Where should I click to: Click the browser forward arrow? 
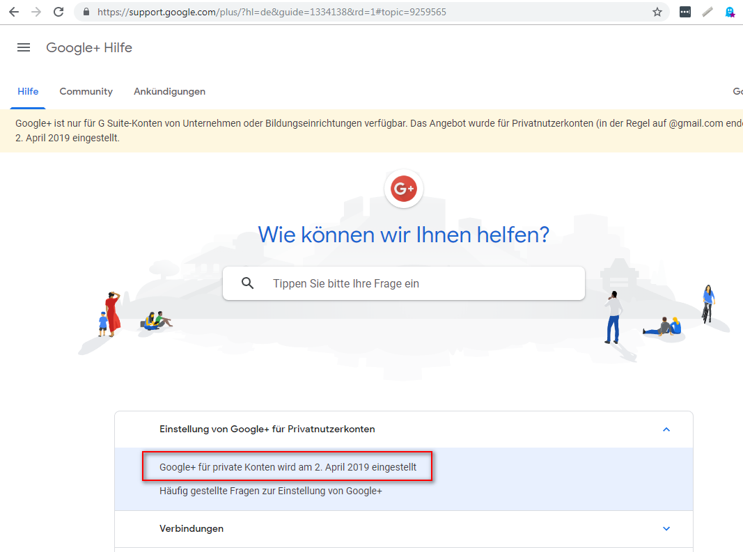(36, 12)
